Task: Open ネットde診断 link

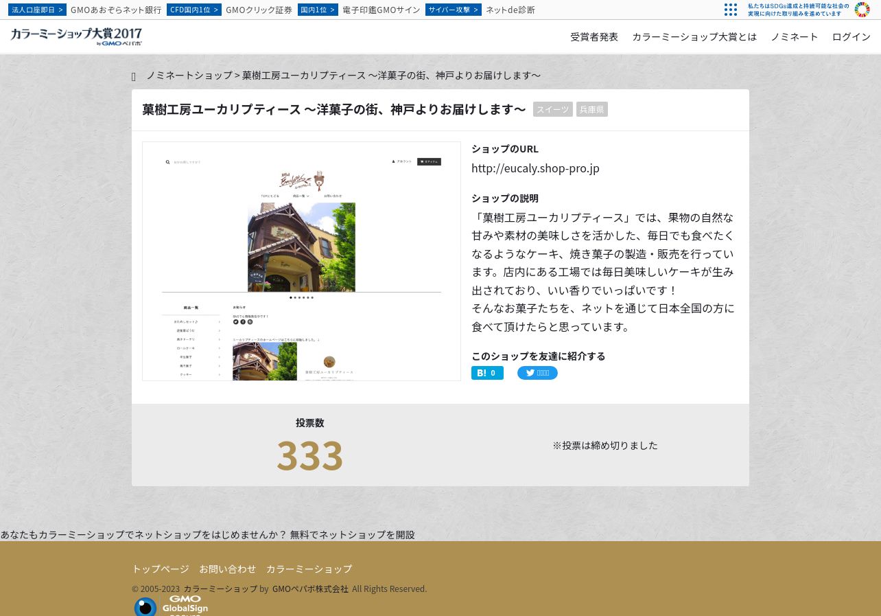Action: click(510, 10)
